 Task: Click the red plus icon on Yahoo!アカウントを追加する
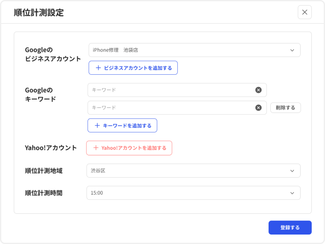97,148
